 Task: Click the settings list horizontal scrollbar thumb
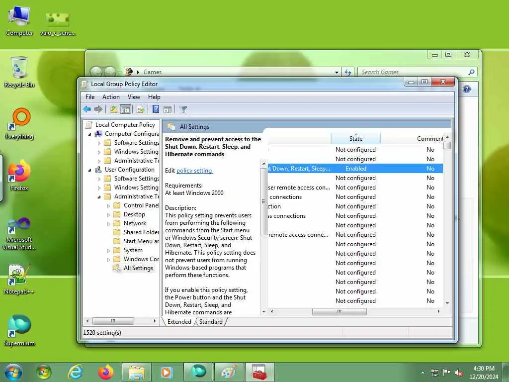point(339,311)
